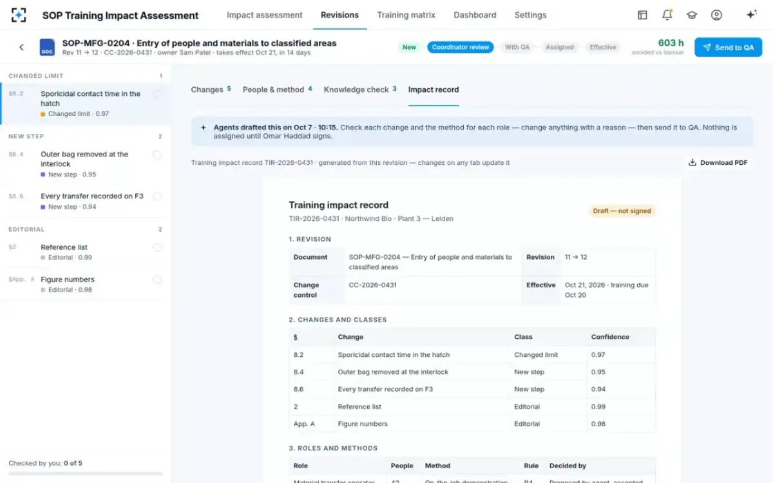Open the Dashboard menu
Viewport: 773px width, 483px height.
click(x=475, y=15)
